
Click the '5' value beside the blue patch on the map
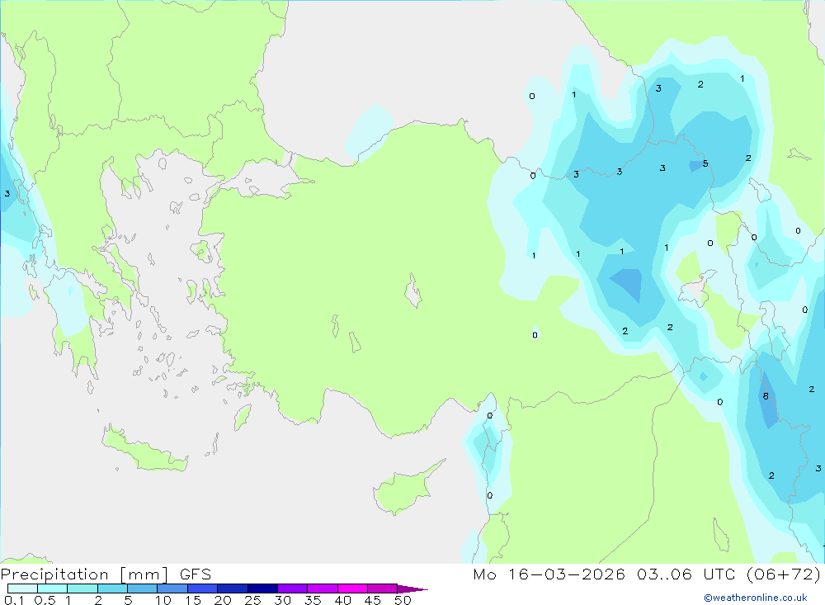click(x=705, y=163)
